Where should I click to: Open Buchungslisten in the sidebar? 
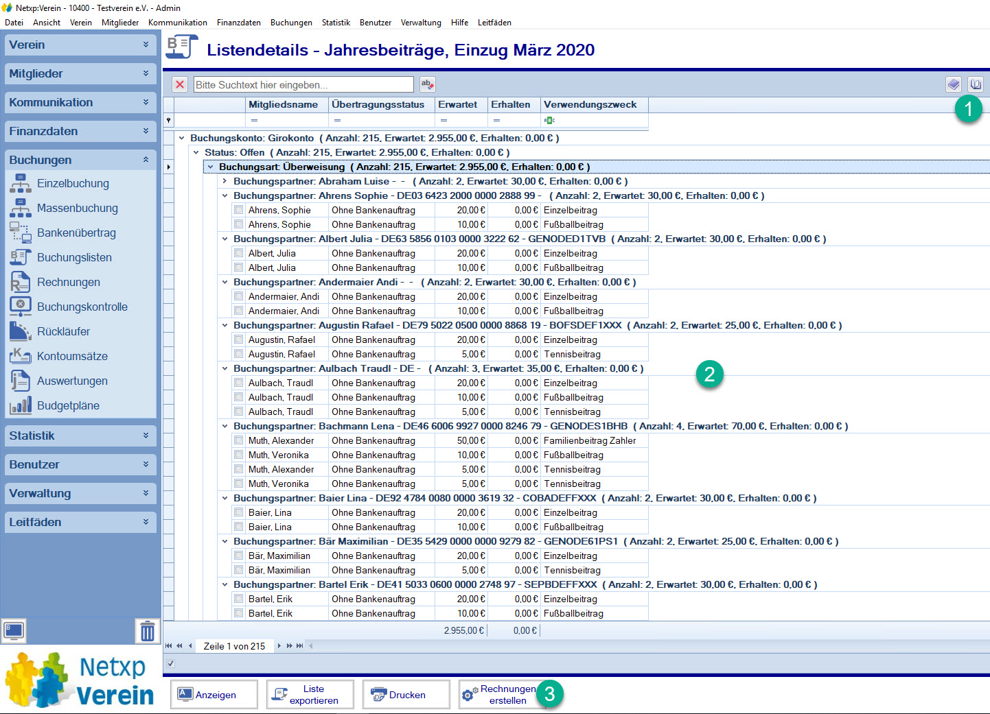click(74, 258)
